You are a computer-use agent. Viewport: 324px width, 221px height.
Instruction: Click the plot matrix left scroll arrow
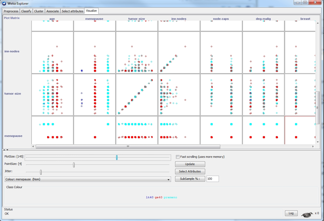33,146
